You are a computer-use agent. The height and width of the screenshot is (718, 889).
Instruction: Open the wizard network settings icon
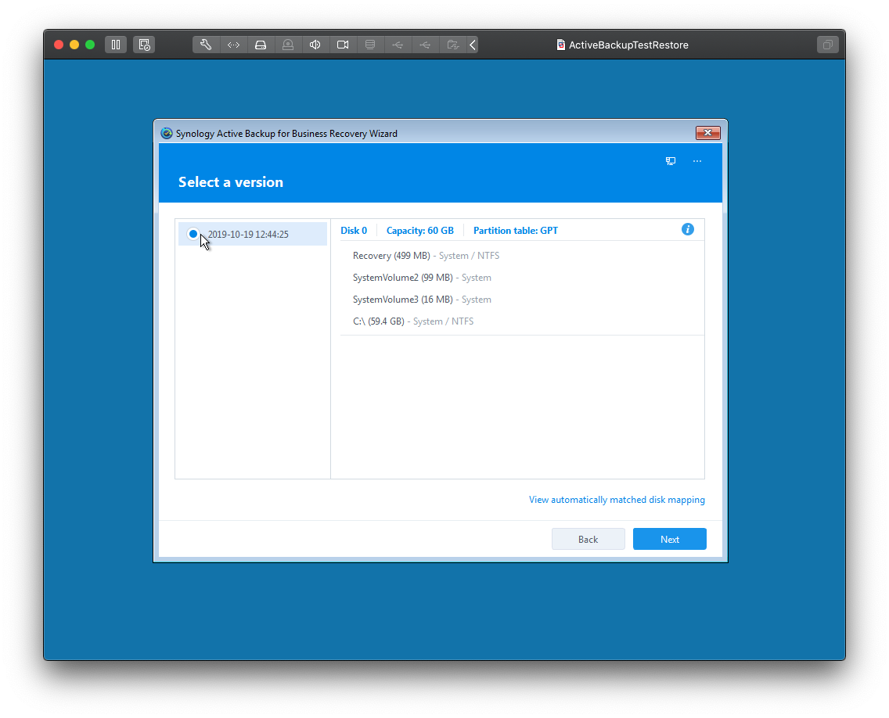pyautogui.click(x=671, y=161)
